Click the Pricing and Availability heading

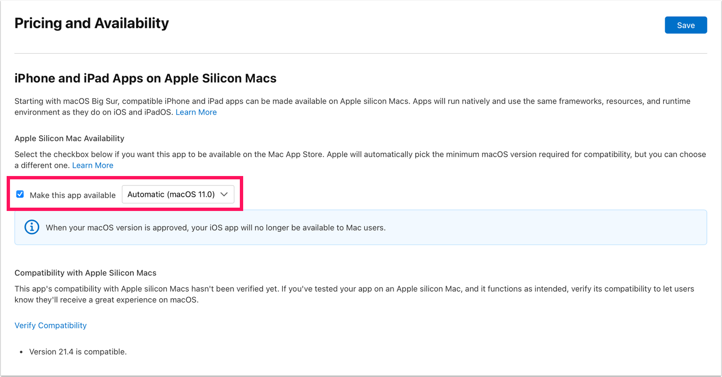tap(92, 23)
